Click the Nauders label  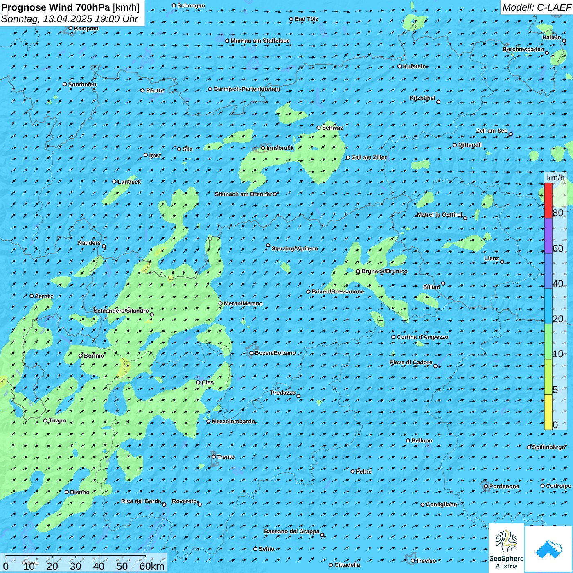coord(89,243)
